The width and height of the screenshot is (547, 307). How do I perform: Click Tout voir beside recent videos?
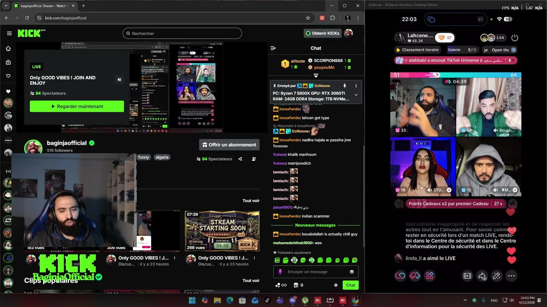coord(251,201)
